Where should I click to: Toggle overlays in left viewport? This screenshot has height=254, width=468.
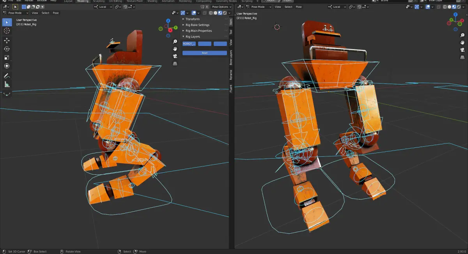pos(194,13)
